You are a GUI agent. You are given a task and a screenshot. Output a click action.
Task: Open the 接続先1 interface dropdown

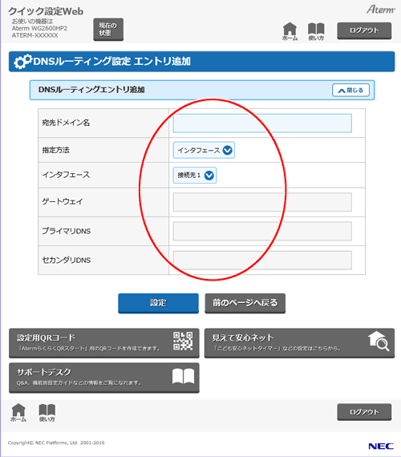195,175
